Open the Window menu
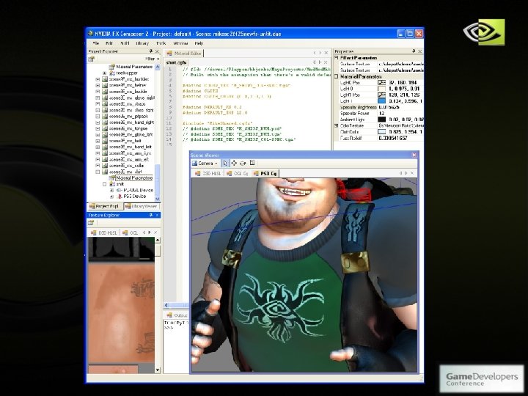 (x=180, y=43)
